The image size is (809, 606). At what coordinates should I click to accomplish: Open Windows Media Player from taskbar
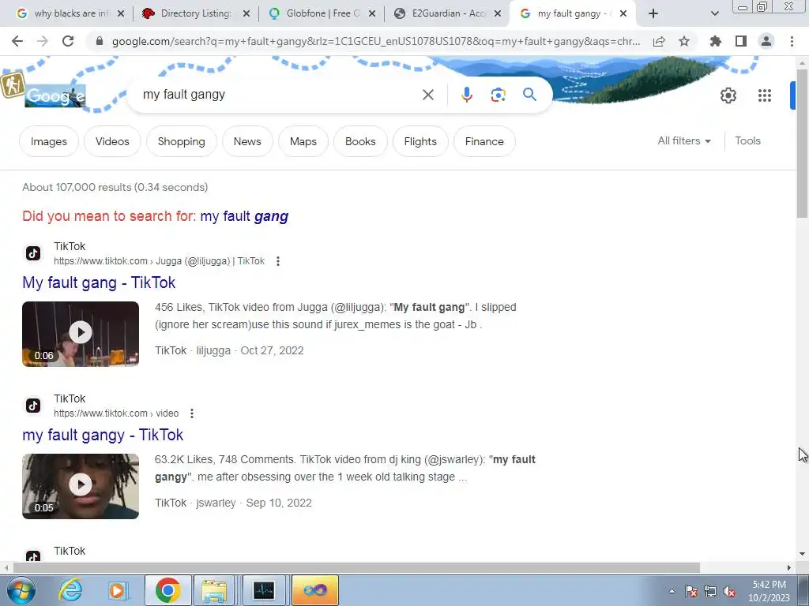click(x=118, y=590)
